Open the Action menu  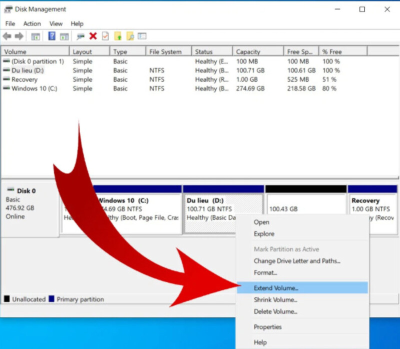32,23
